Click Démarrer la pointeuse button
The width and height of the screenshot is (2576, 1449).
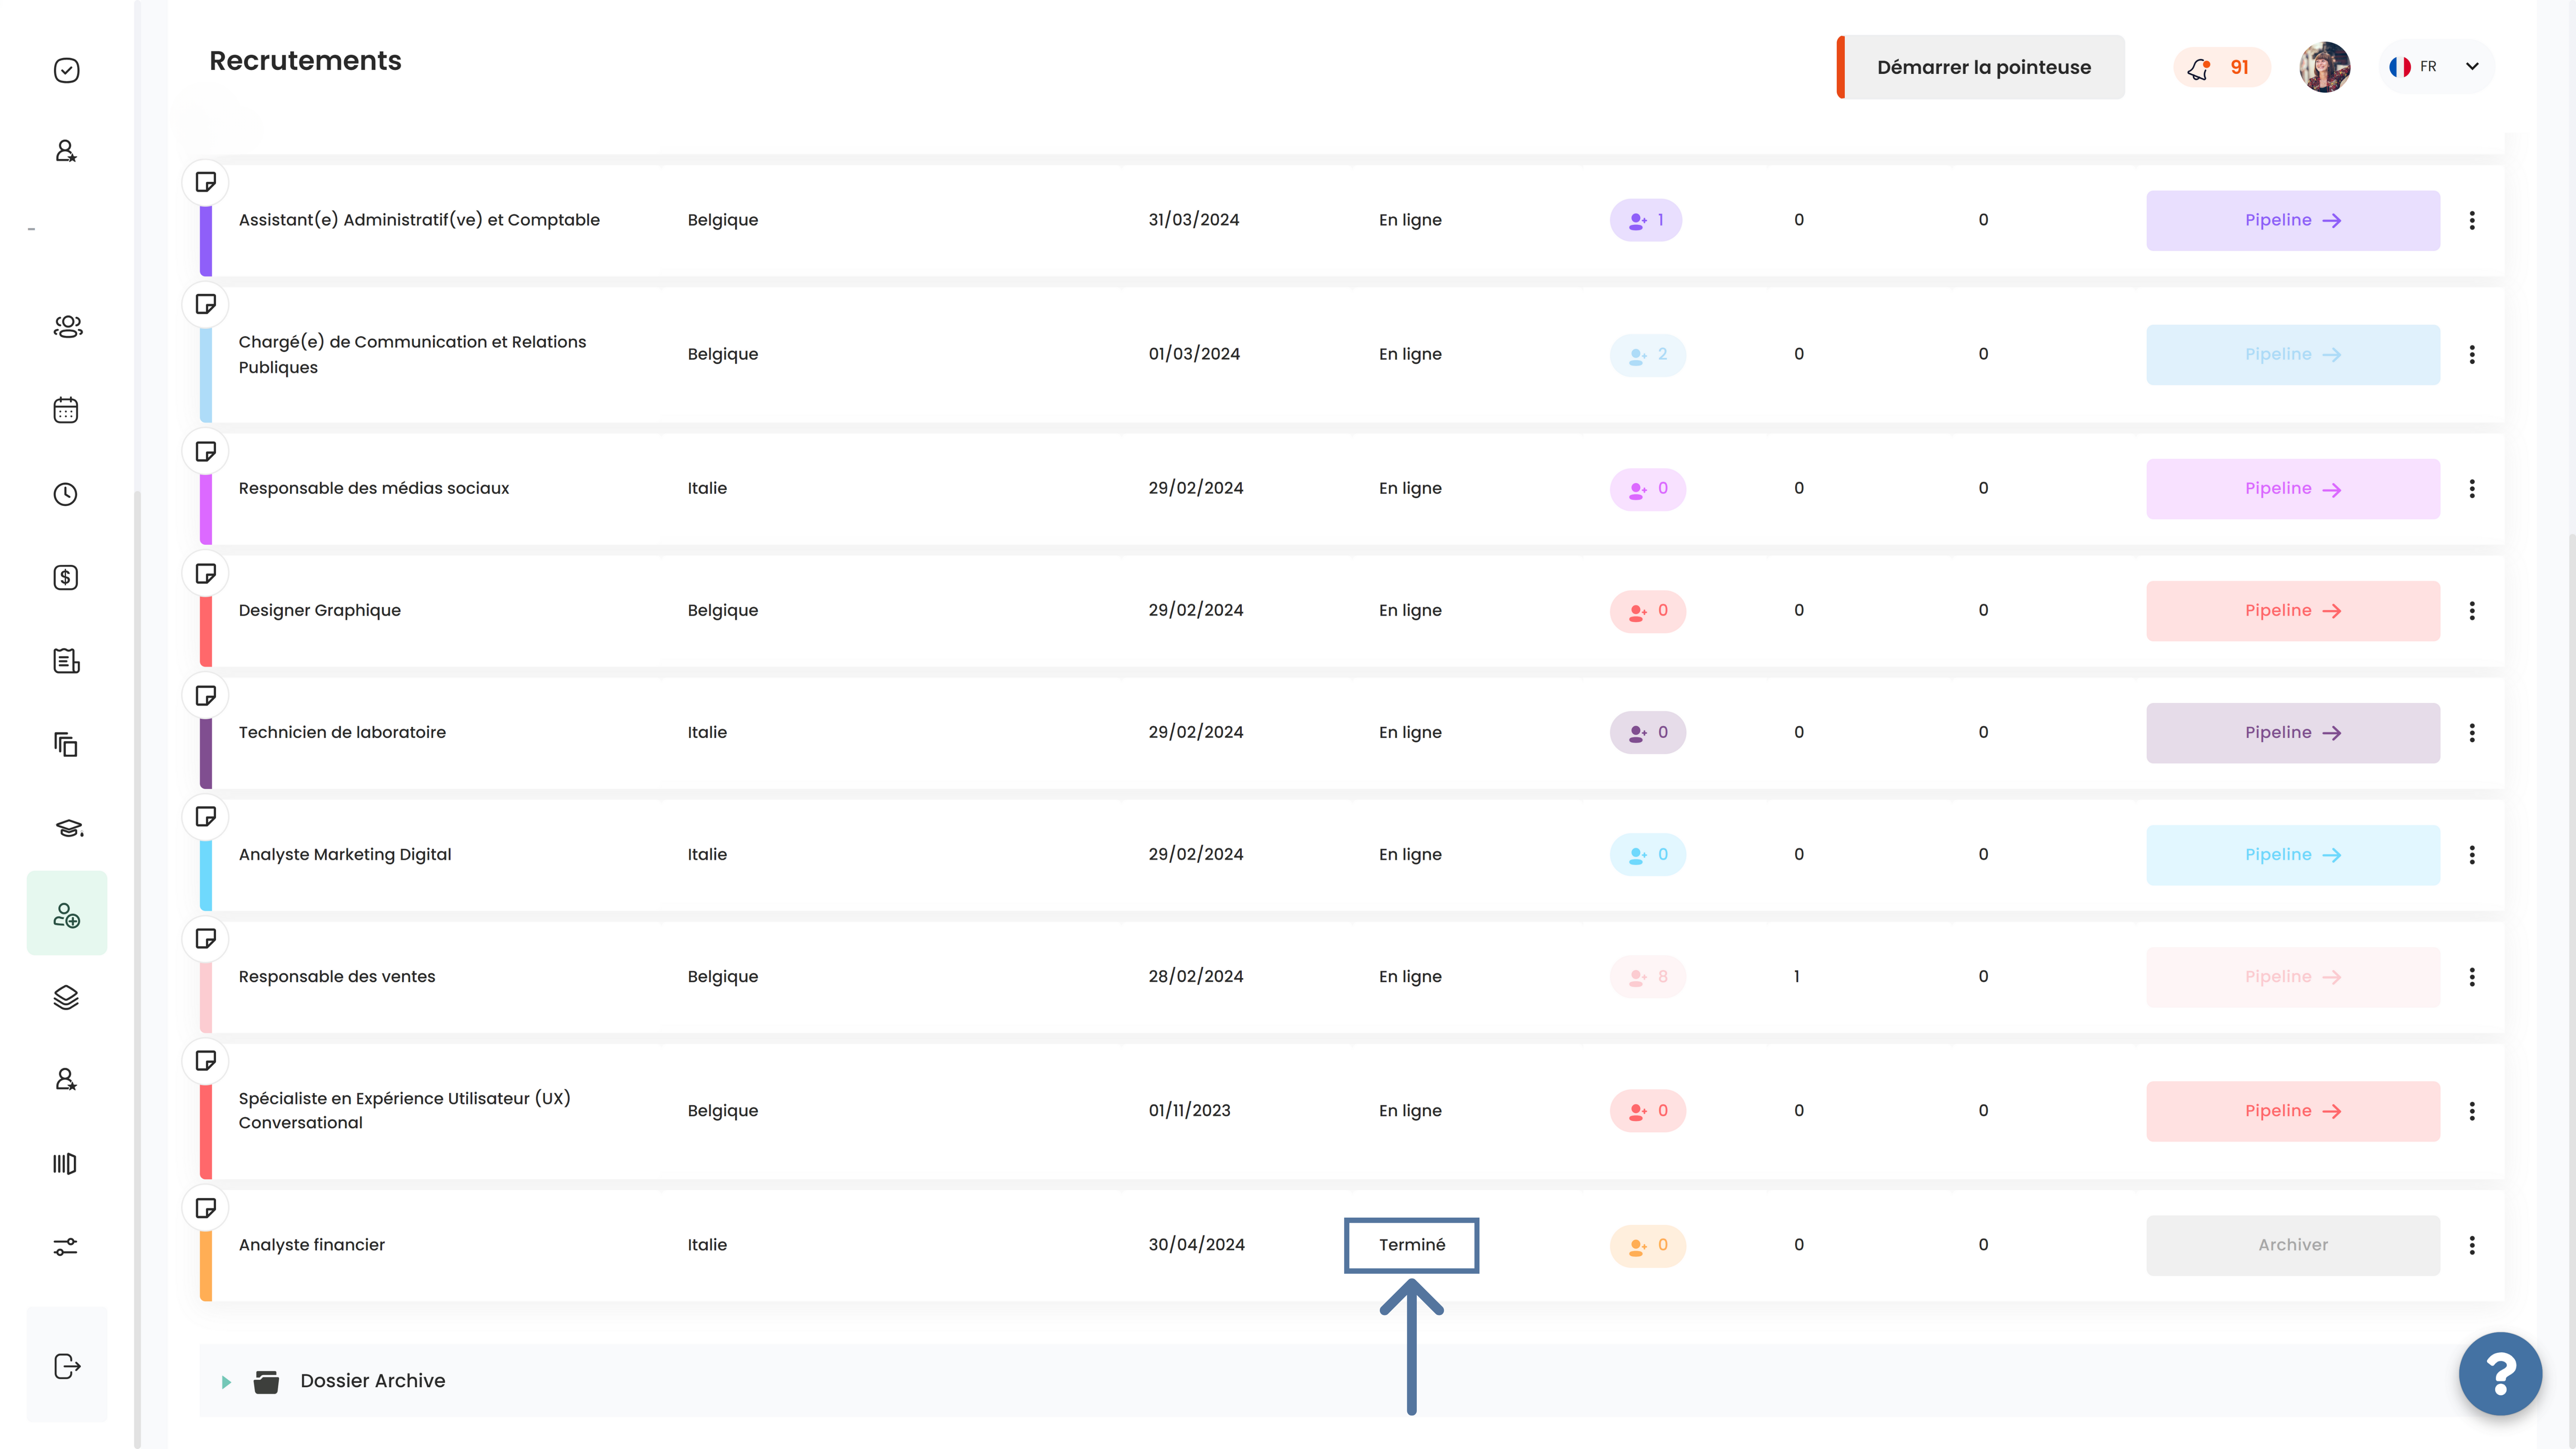[x=1981, y=67]
